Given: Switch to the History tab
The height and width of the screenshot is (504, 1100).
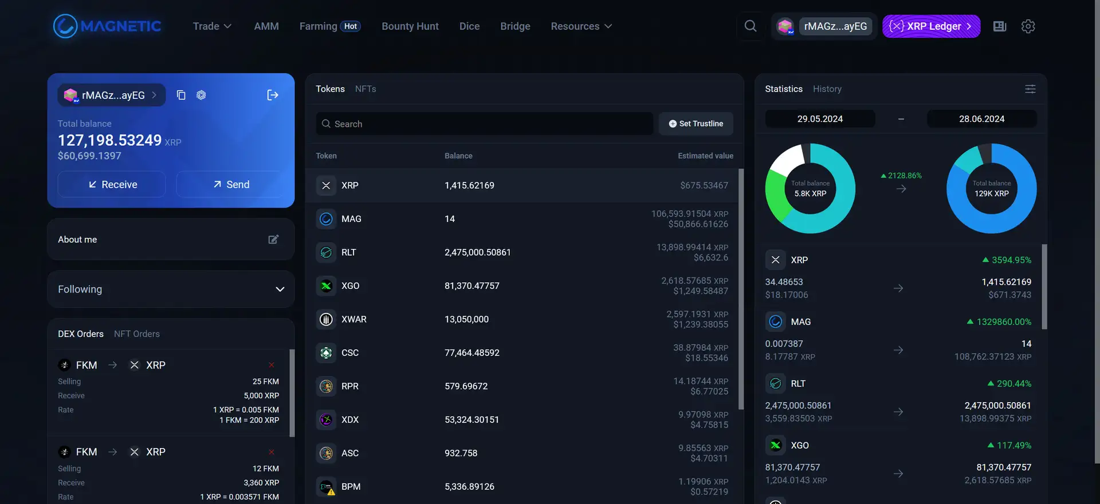Looking at the screenshot, I should coord(827,89).
